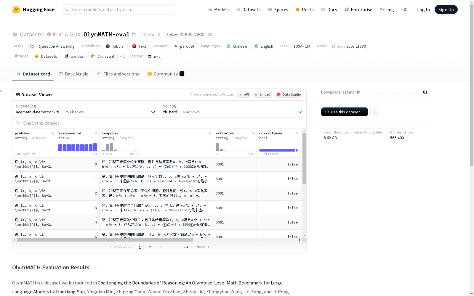The width and height of the screenshot is (474, 296).
Task: Switch to Files and versions tab
Action: tap(118, 74)
